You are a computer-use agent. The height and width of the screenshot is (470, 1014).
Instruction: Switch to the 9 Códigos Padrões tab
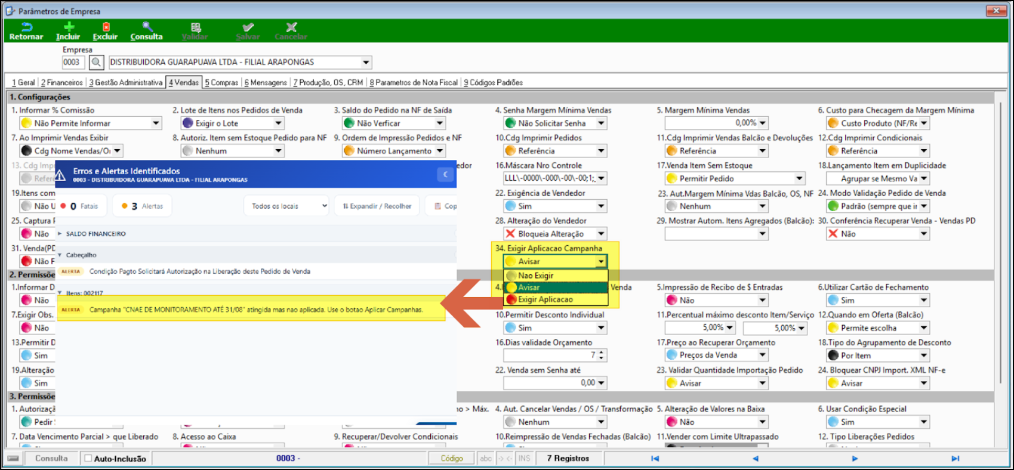[x=493, y=82]
